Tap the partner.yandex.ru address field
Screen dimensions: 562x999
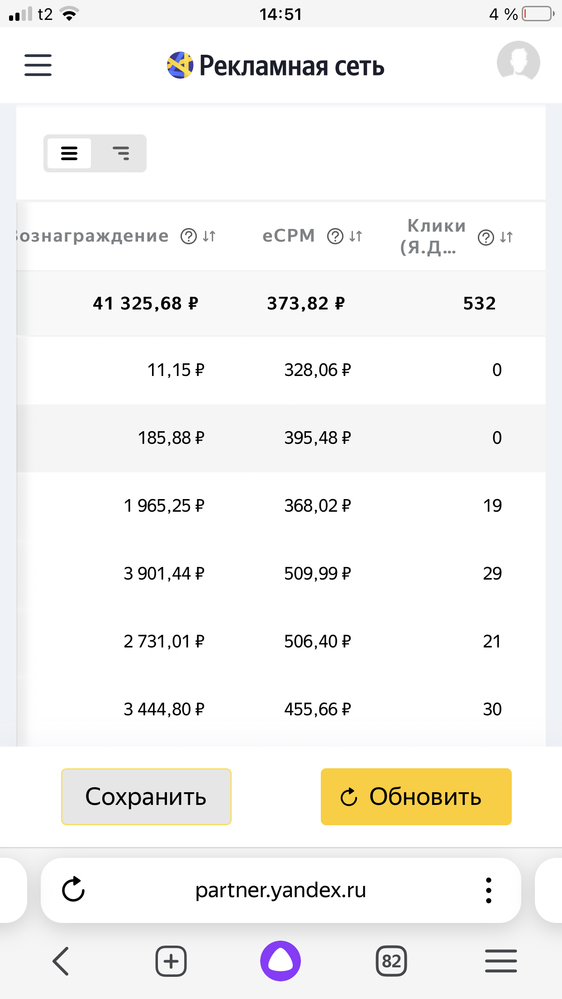tap(281, 890)
